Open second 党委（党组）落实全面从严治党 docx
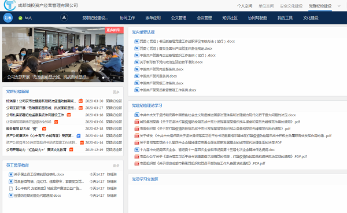The image size is (347, 213). point(176,48)
